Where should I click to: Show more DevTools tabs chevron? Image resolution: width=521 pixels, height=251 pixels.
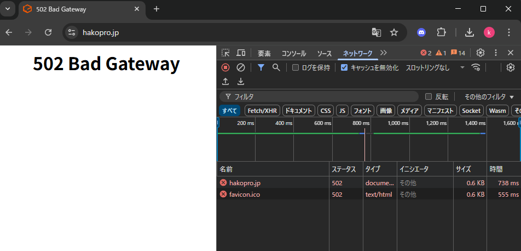[384, 53]
